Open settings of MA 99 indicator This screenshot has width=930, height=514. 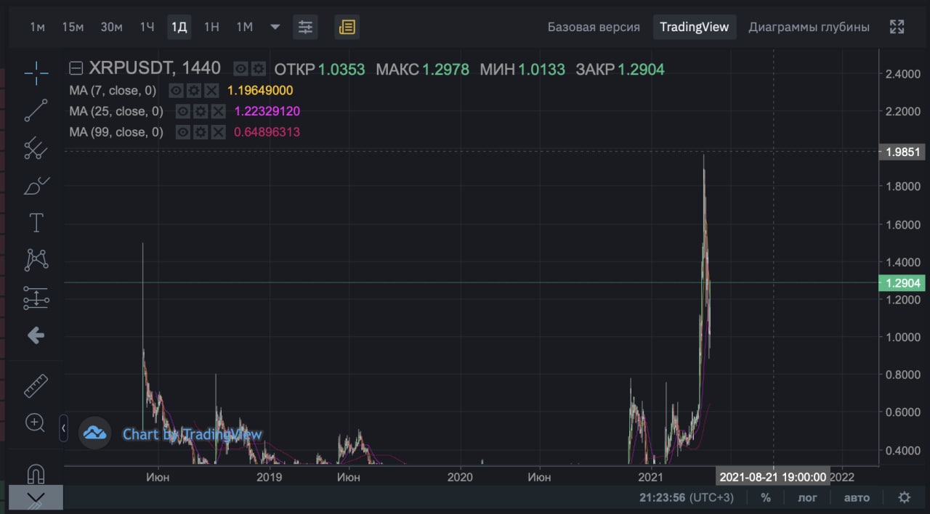(200, 132)
